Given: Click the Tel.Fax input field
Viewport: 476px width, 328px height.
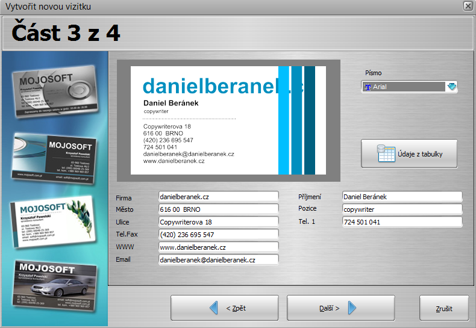Looking at the screenshot, I should 218,235.
